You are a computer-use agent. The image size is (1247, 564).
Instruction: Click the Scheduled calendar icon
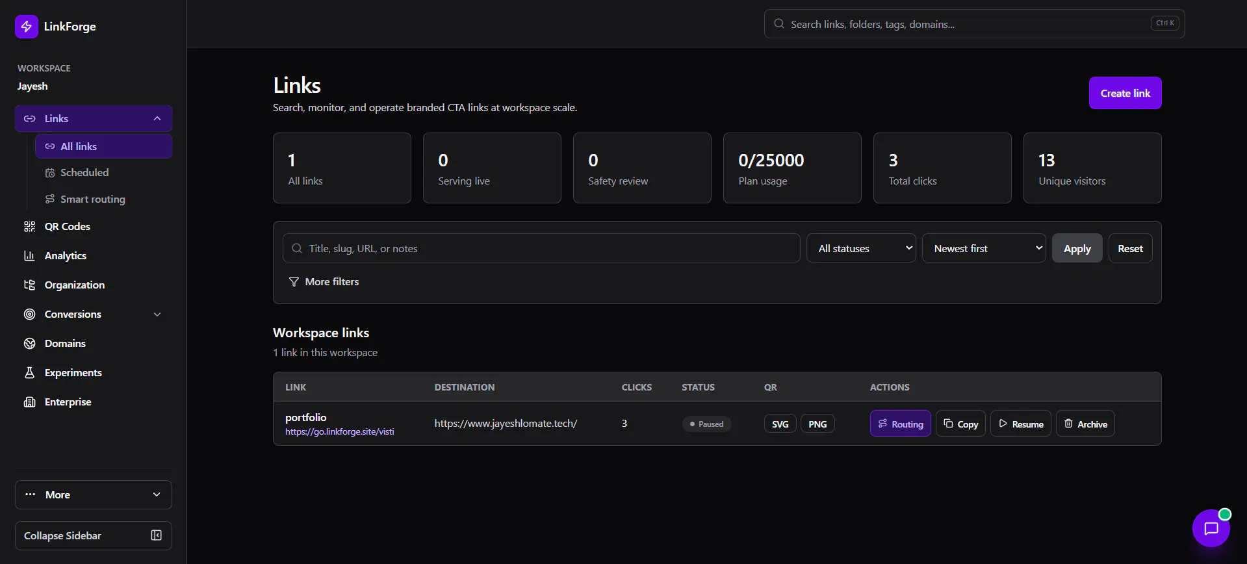pos(50,173)
